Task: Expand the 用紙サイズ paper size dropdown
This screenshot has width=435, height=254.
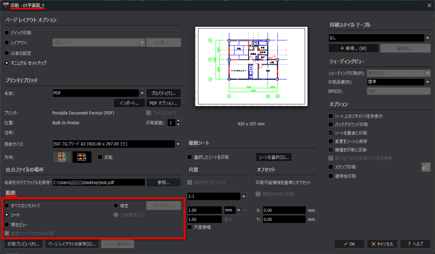Action: coord(178,144)
